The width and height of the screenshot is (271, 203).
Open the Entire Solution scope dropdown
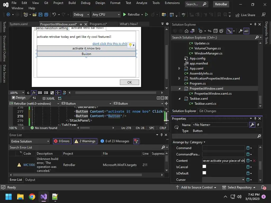tap(30, 141)
